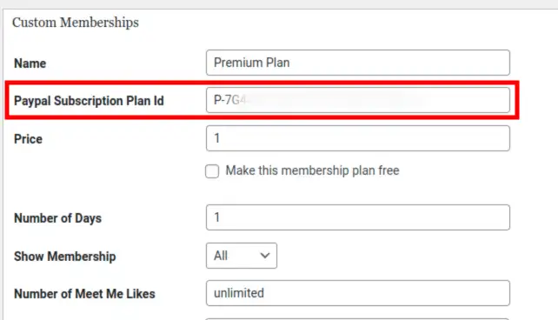This screenshot has height=320, width=558.
Task: Click the 'Make this membership plan free' label
Action: (x=312, y=170)
